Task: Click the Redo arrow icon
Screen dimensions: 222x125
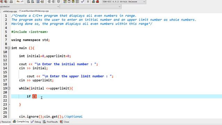Action: pos(22,1)
